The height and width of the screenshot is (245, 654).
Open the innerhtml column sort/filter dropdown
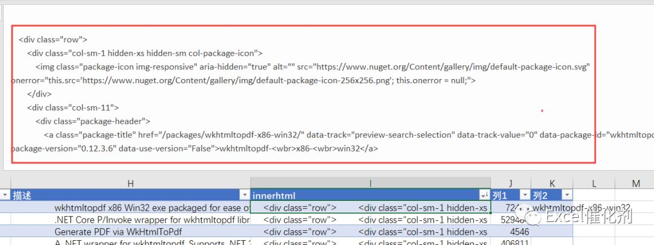pyautogui.click(x=484, y=195)
